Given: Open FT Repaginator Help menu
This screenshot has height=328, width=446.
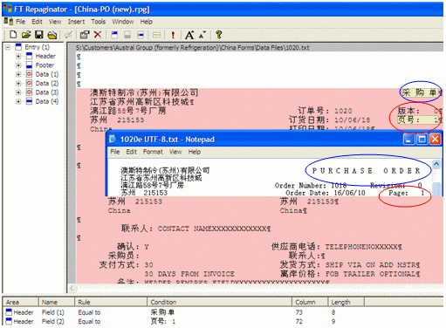Looking at the screenshot, I should [x=146, y=22].
